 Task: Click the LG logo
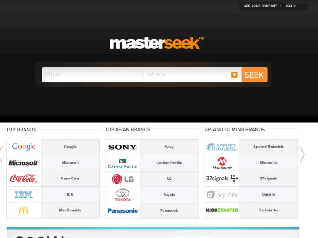pos(123,179)
